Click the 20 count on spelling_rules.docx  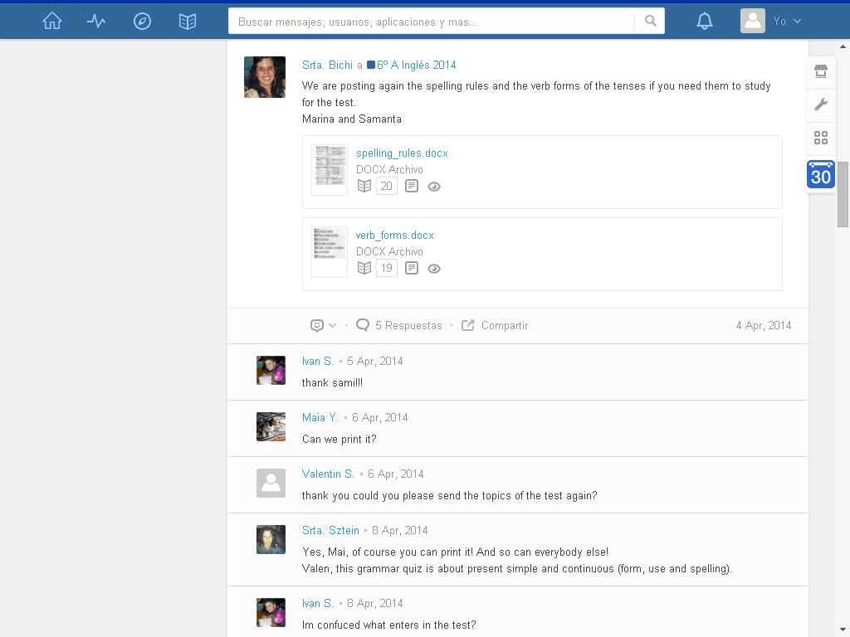click(387, 186)
